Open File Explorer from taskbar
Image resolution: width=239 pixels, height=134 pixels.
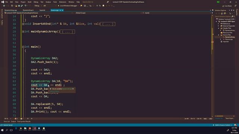pyautogui.click(x=25, y=128)
